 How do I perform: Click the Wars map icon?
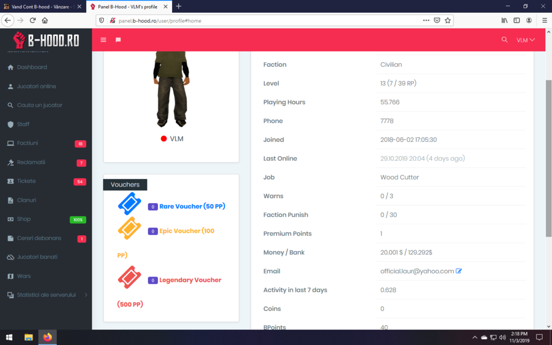(10, 277)
